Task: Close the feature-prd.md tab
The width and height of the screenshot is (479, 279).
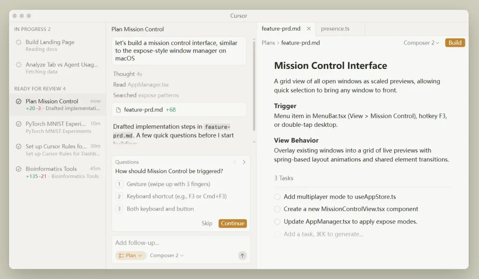Action: 308,29
